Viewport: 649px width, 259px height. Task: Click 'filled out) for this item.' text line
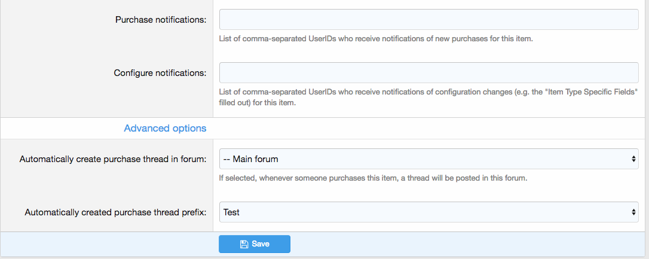coord(258,102)
